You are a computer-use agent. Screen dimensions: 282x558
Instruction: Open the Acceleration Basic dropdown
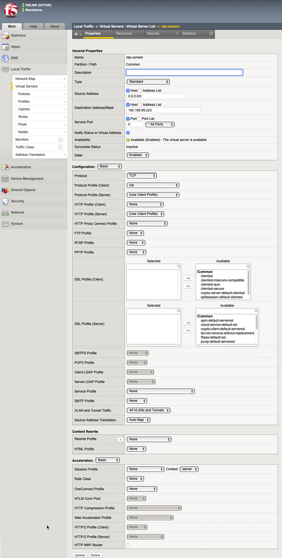108,460
